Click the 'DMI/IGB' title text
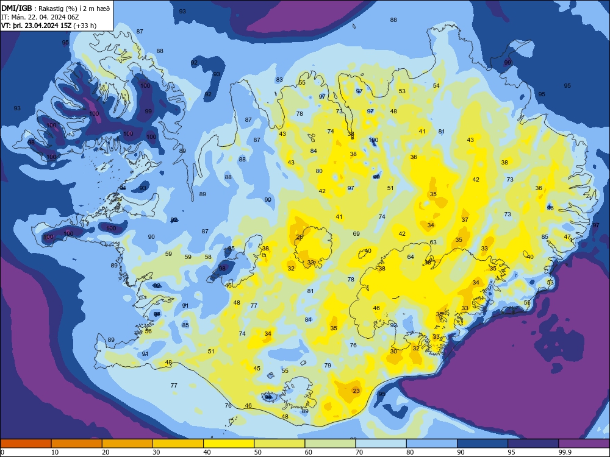 (16, 8)
